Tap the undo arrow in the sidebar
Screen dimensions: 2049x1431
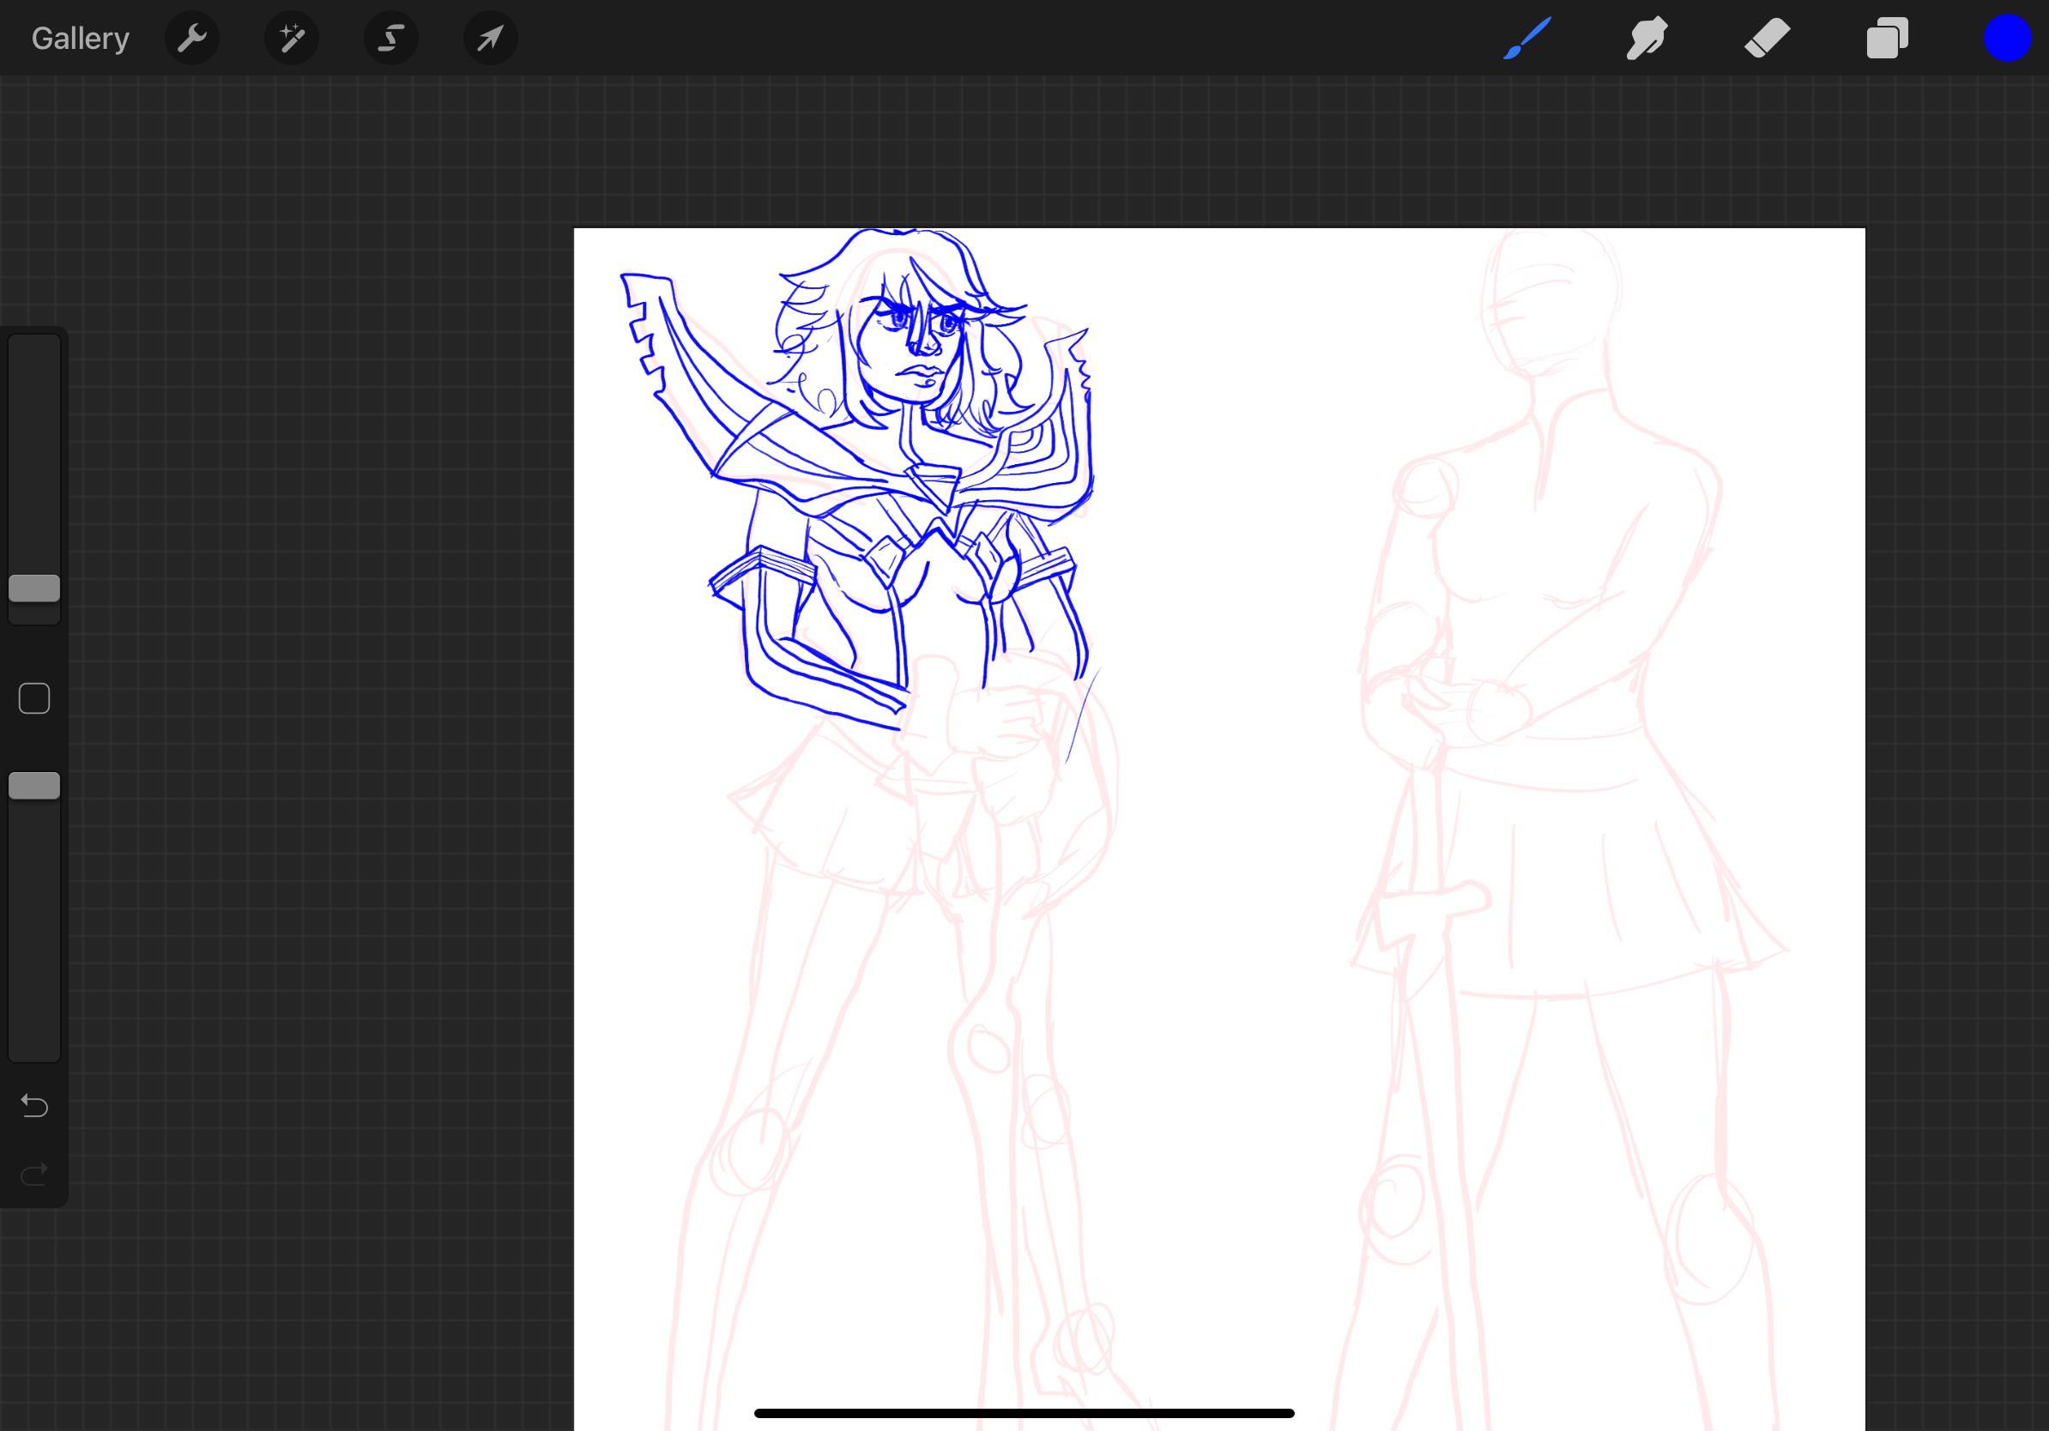[34, 1106]
